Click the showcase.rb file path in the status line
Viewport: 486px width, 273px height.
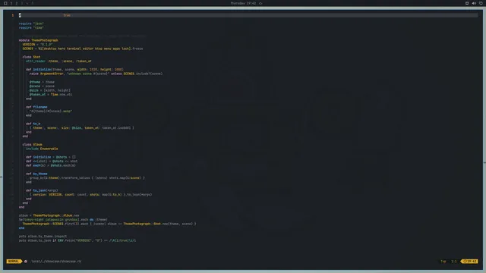point(55,261)
